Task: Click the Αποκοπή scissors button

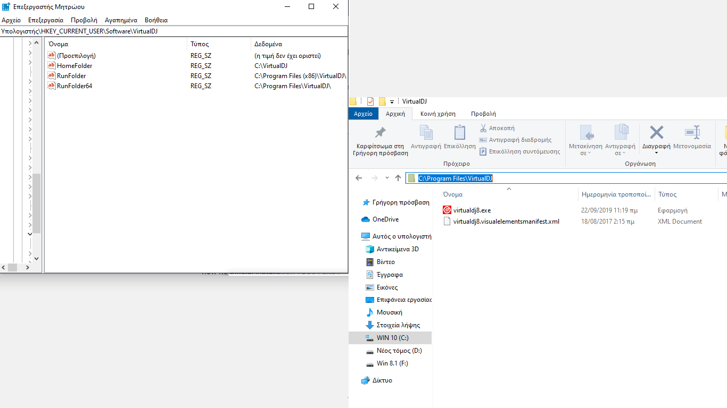Action: click(497, 128)
